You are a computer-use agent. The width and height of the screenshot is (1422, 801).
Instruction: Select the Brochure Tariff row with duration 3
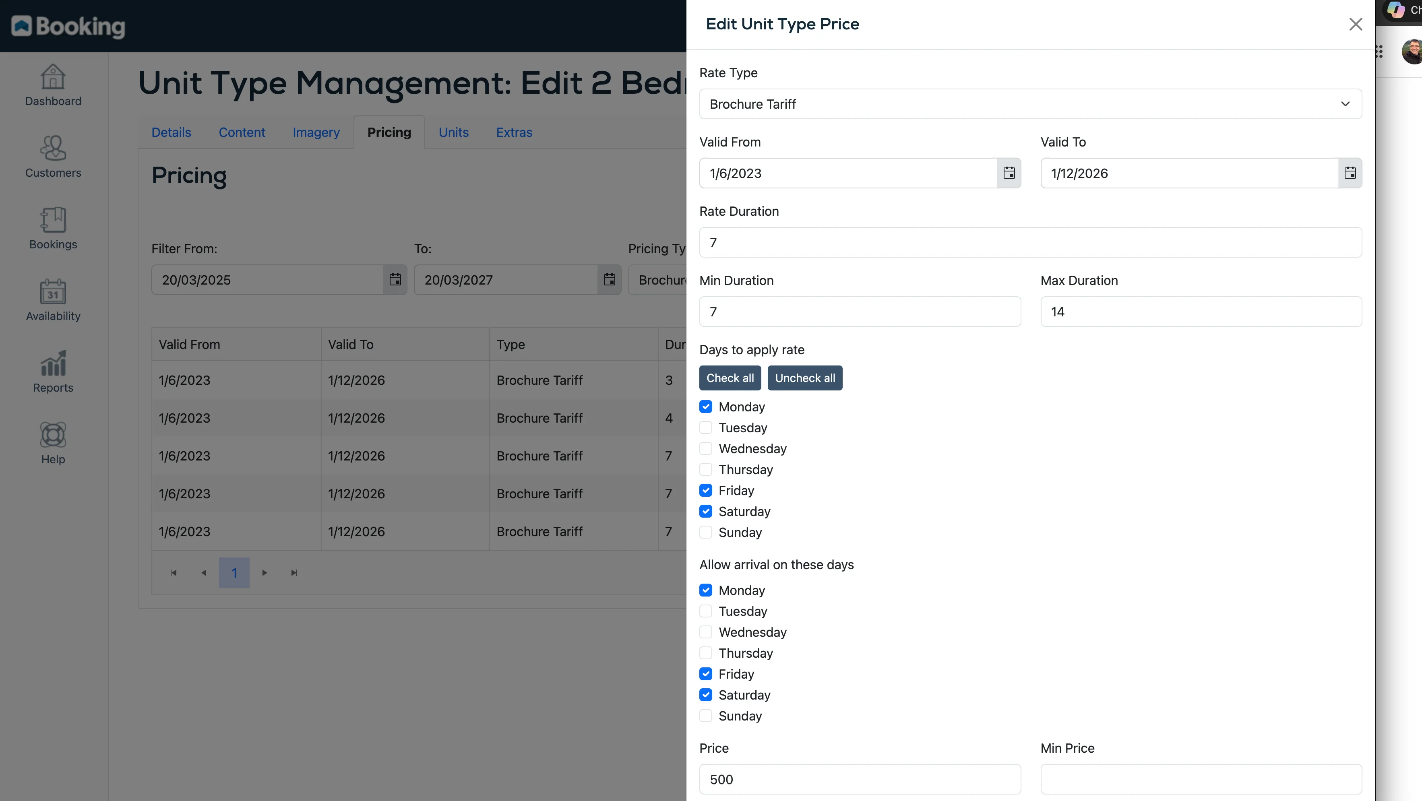[419, 380]
